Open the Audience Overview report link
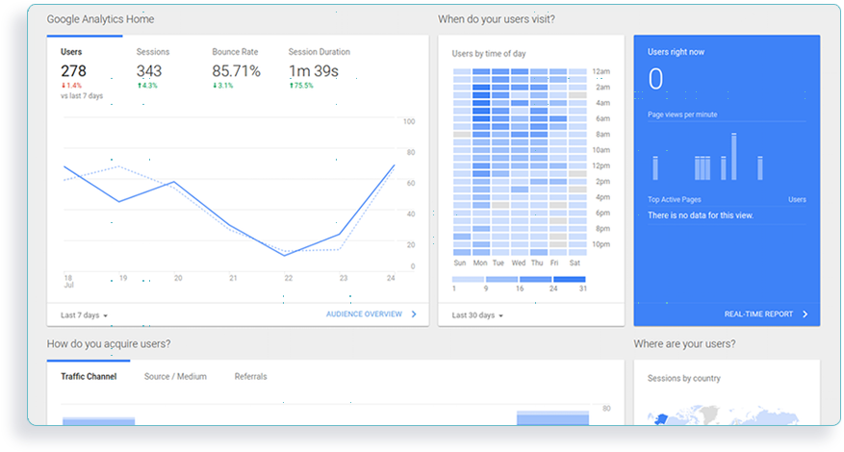The image size is (844, 452). [364, 314]
